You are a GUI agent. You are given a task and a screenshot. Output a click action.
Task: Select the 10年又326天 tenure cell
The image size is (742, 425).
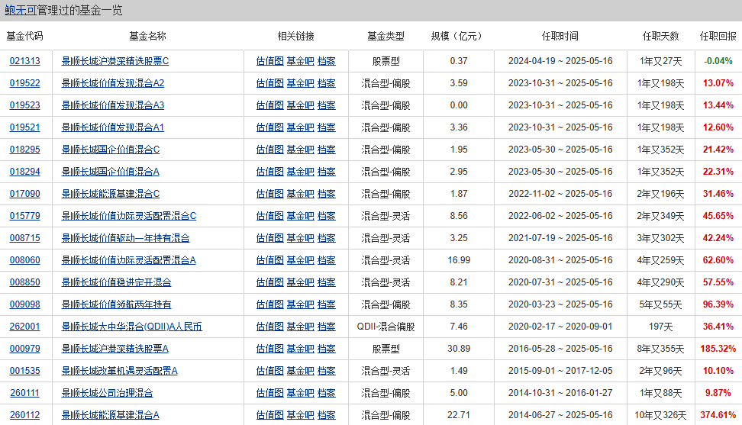coord(660,416)
